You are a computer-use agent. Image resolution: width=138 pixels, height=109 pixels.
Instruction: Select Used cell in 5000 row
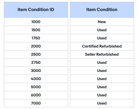click(102, 87)
